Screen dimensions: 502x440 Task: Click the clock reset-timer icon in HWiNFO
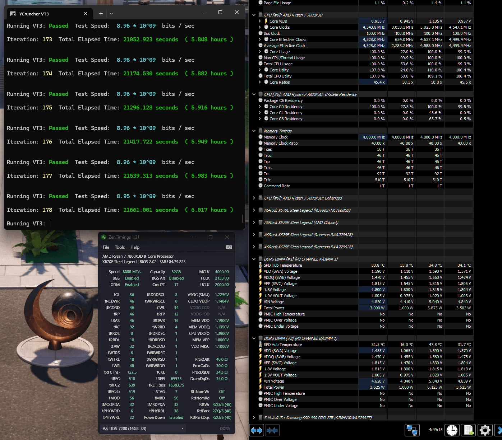tap(452, 430)
